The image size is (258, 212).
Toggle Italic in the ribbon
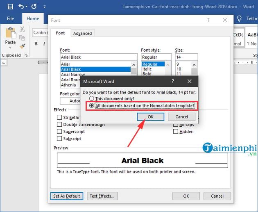pyautogui.click(x=44, y=43)
